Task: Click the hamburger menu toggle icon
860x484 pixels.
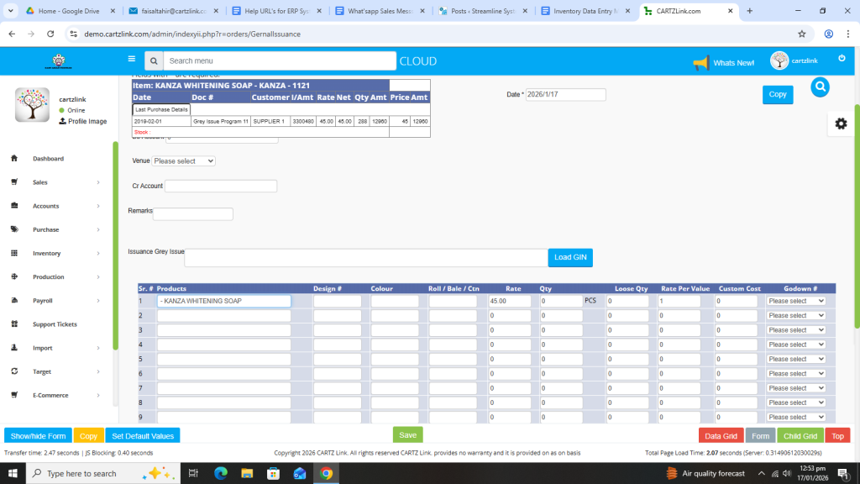Action: 131,60
